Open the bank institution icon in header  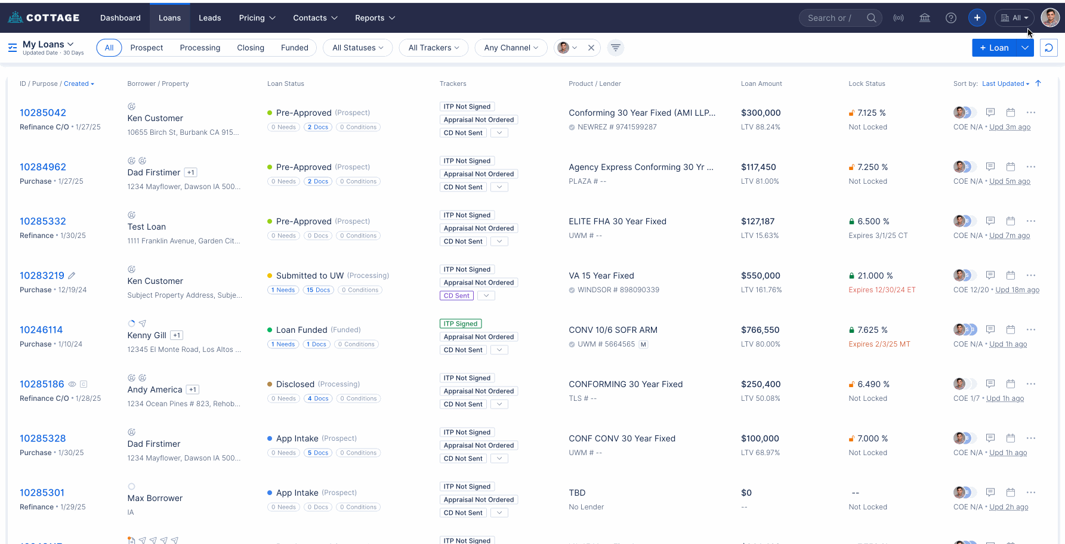pyautogui.click(x=925, y=18)
